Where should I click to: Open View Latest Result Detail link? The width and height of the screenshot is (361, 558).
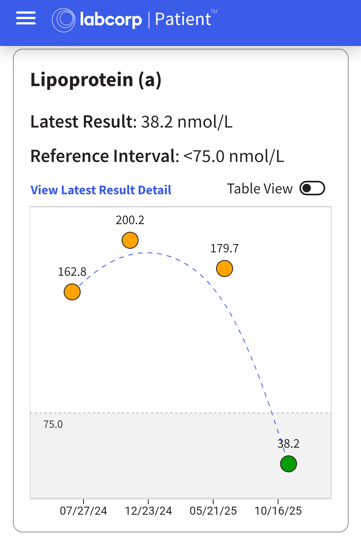pos(101,190)
